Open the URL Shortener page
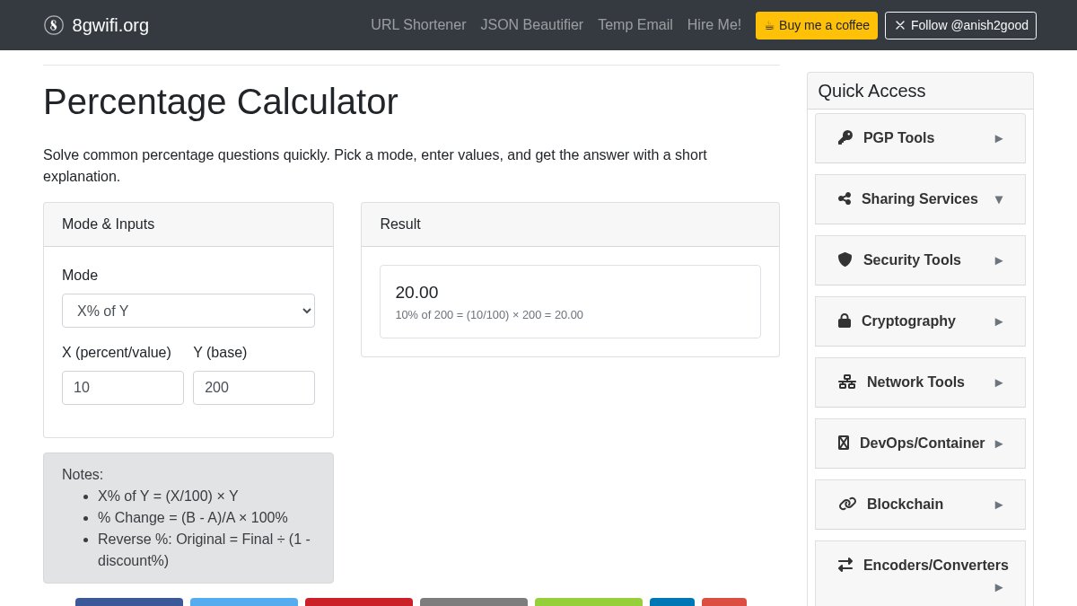1077x606 pixels. [x=418, y=25]
